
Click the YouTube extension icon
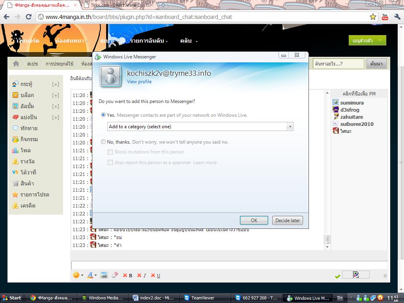(385, 17)
